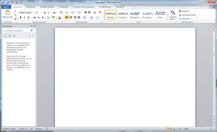The height and width of the screenshot is (132, 217).
Task: Click the Multilevel list icon
Action: coord(79,13)
